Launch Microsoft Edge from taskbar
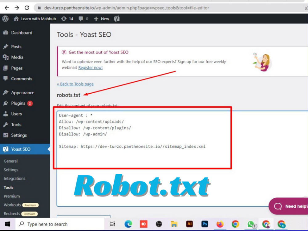The width and height of the screenshot is (308, 231). coord(128,224)
